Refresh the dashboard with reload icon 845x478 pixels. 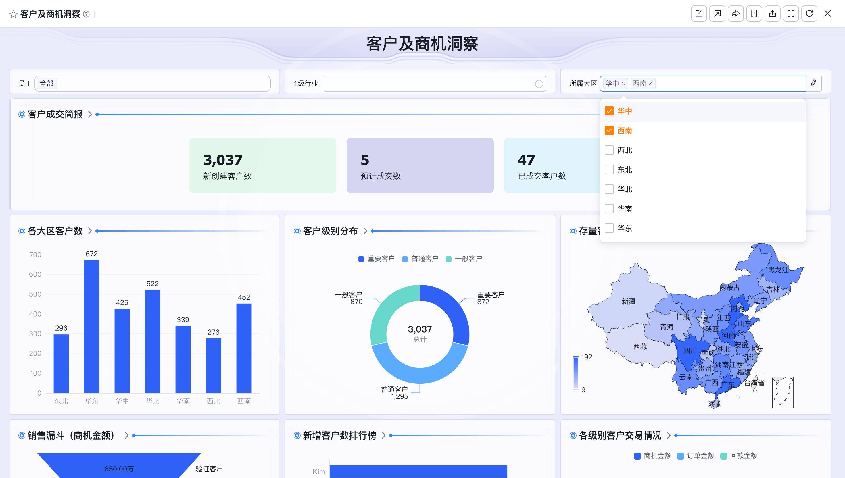click(809, 14)
